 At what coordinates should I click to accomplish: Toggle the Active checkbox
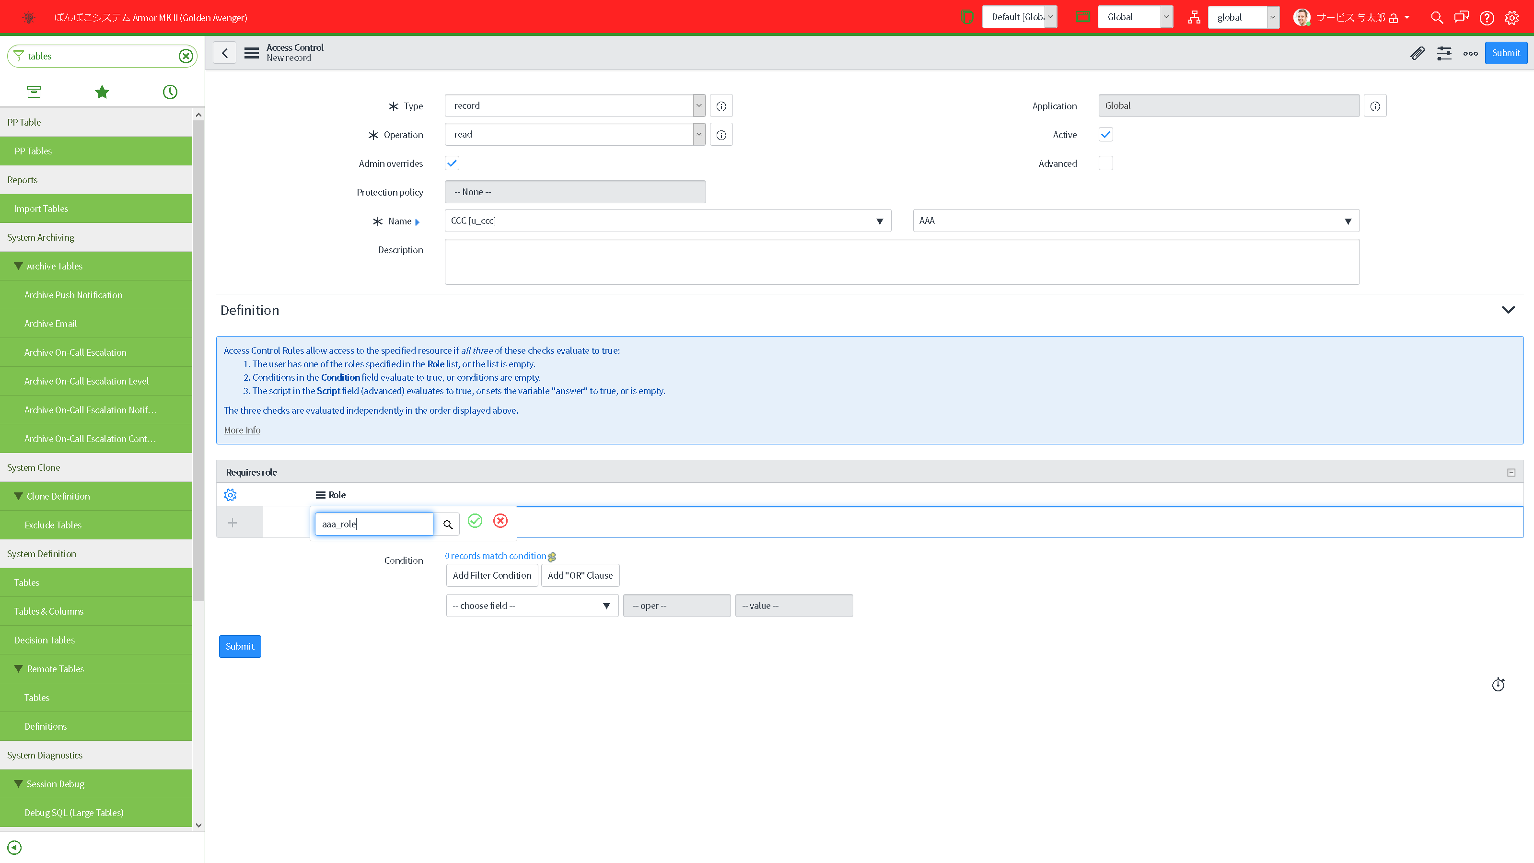coord(1105,135)
